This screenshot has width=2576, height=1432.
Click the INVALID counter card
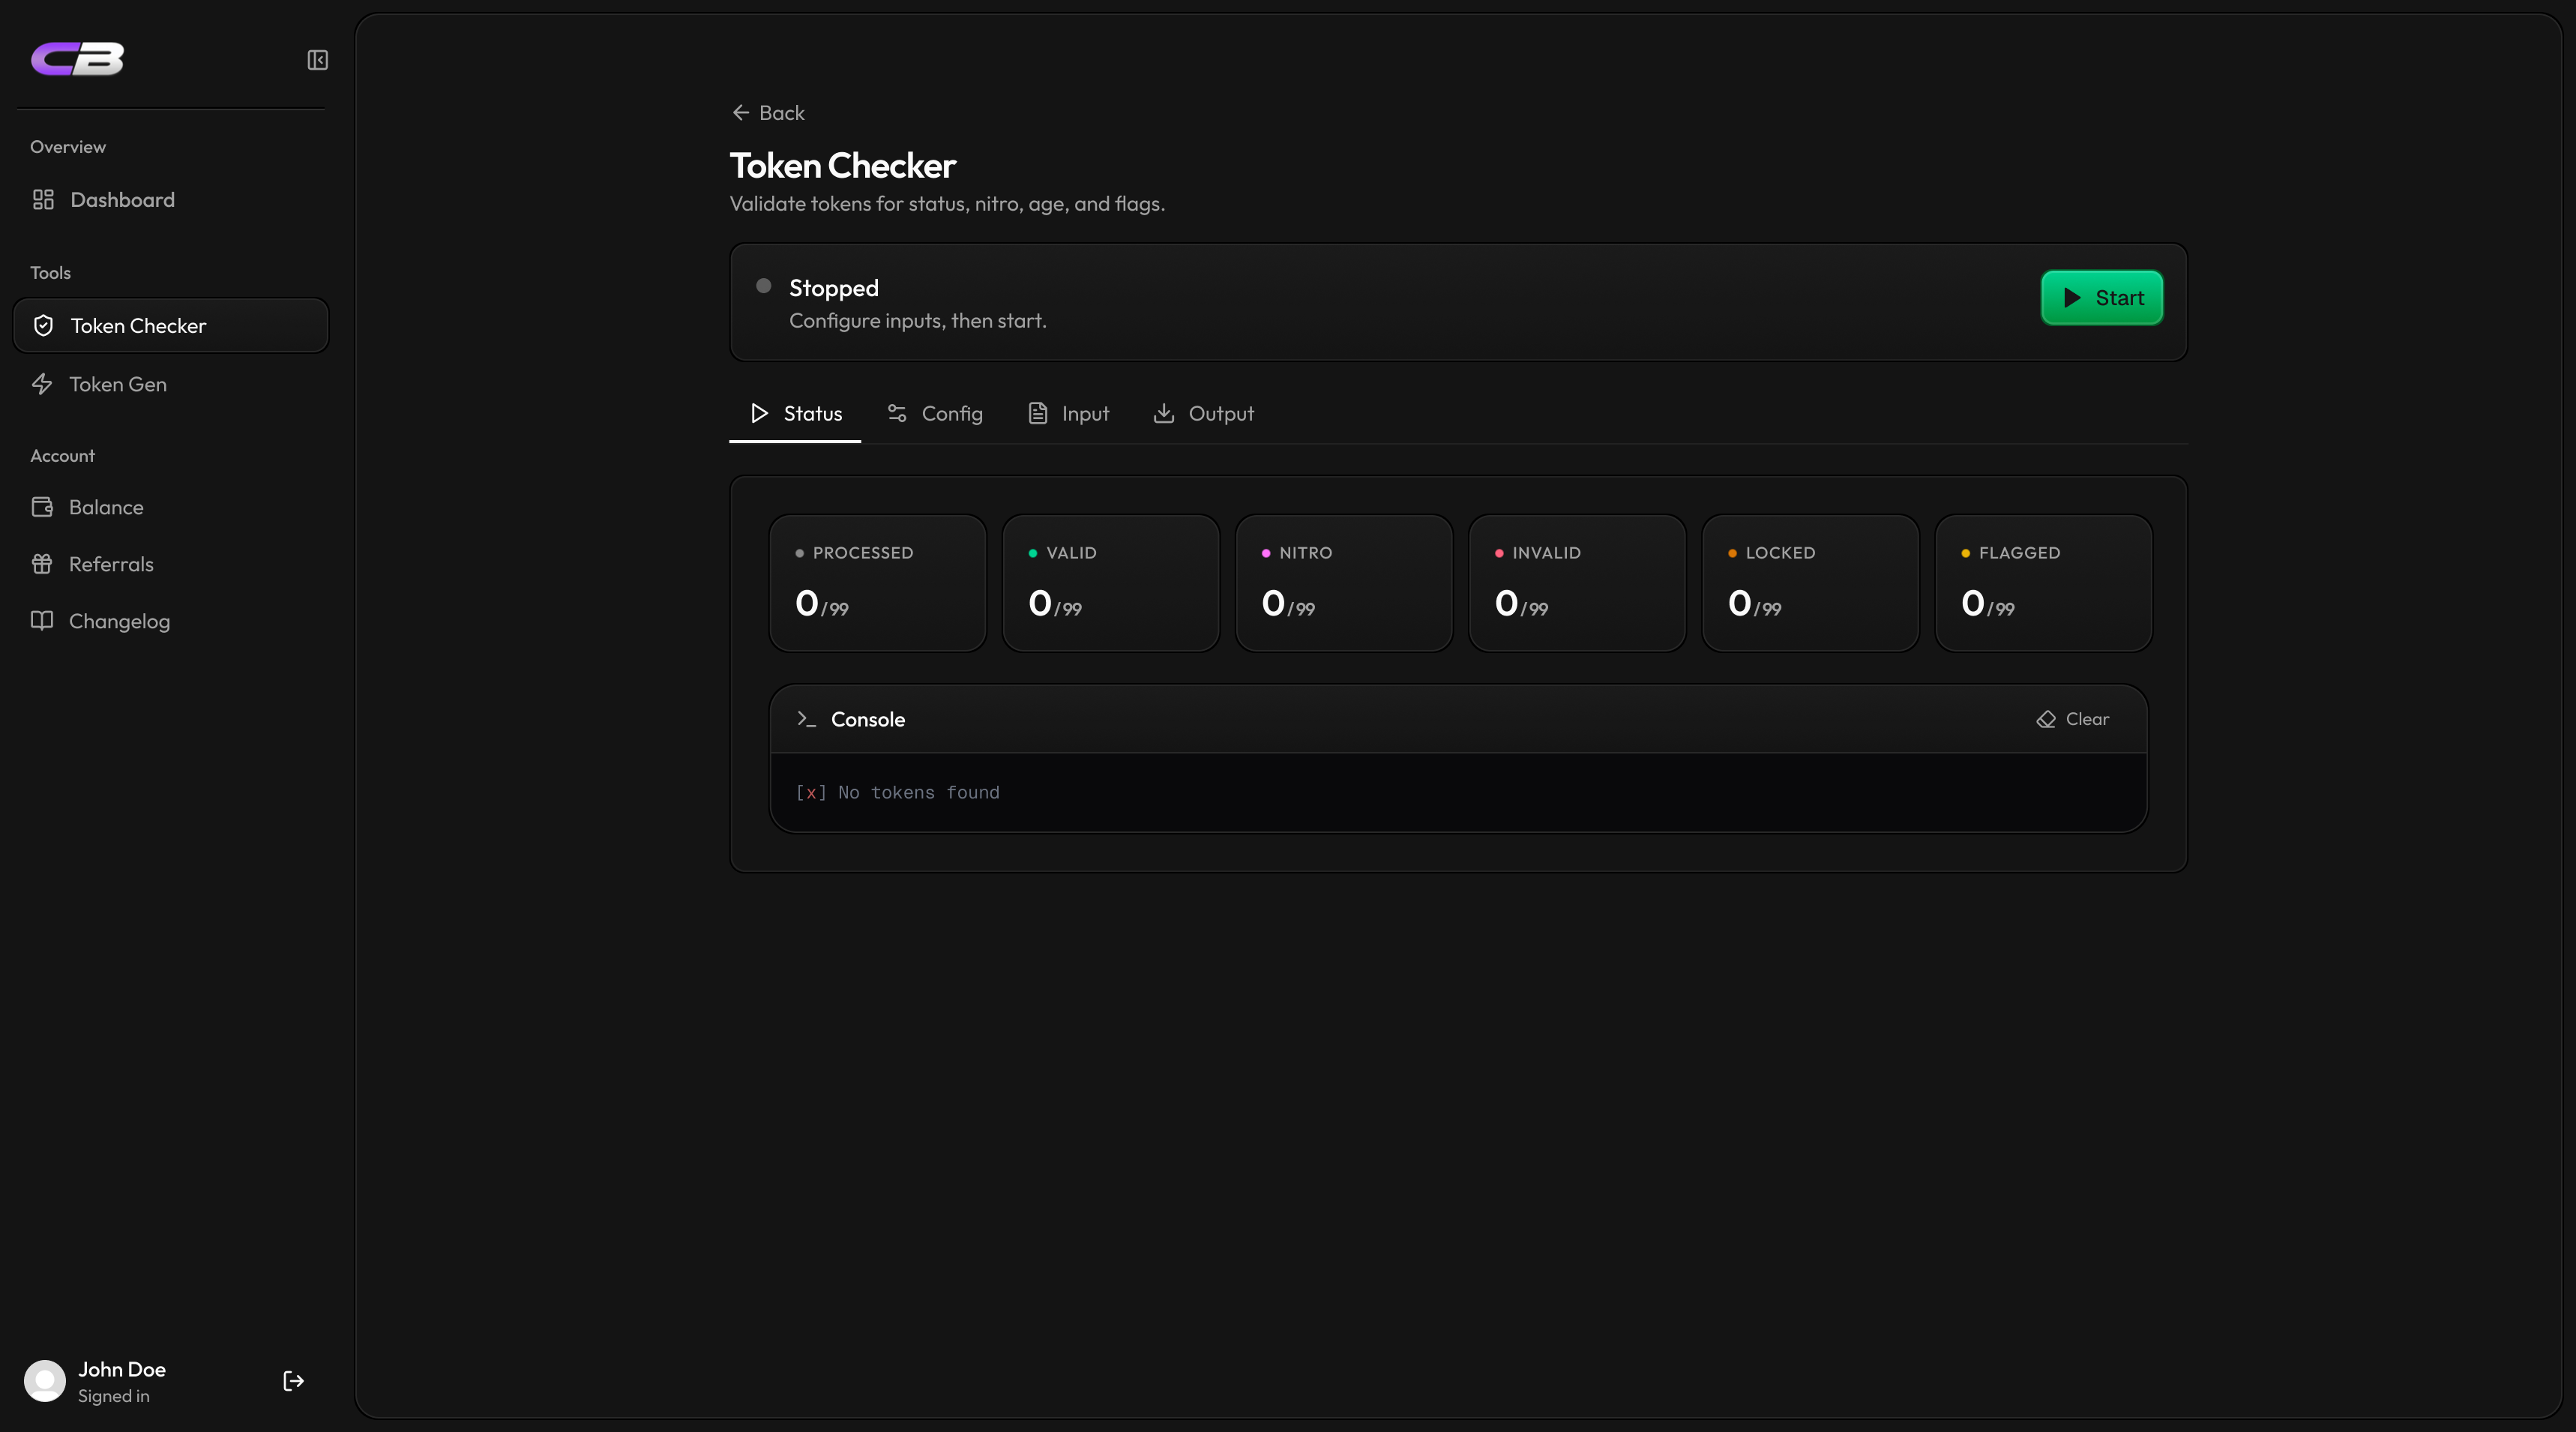coord(1577,583)
